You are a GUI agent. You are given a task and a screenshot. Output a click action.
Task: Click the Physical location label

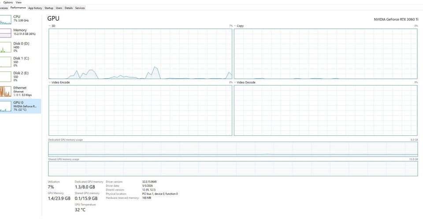116,194
